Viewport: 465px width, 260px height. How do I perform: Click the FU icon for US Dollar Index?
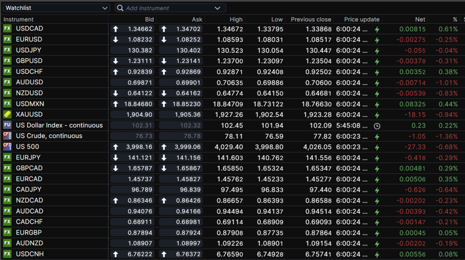[x=7, y=125]
